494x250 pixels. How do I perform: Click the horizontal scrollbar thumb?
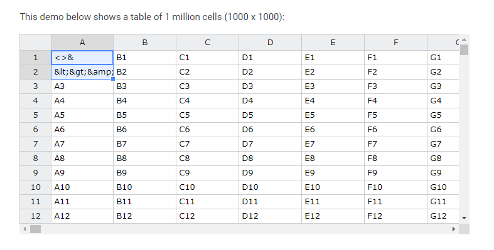(x=36, y=229)
